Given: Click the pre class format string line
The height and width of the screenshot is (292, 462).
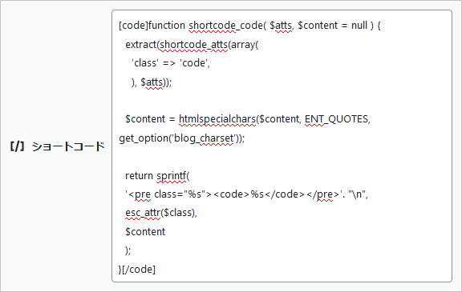Looking at the screenshot, I should (246, 194).
